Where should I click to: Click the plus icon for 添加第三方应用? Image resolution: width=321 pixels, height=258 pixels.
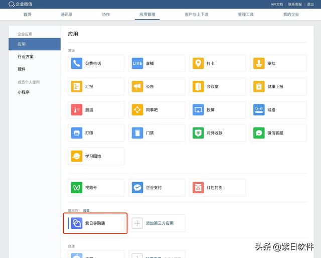click(x=137, y=223)
